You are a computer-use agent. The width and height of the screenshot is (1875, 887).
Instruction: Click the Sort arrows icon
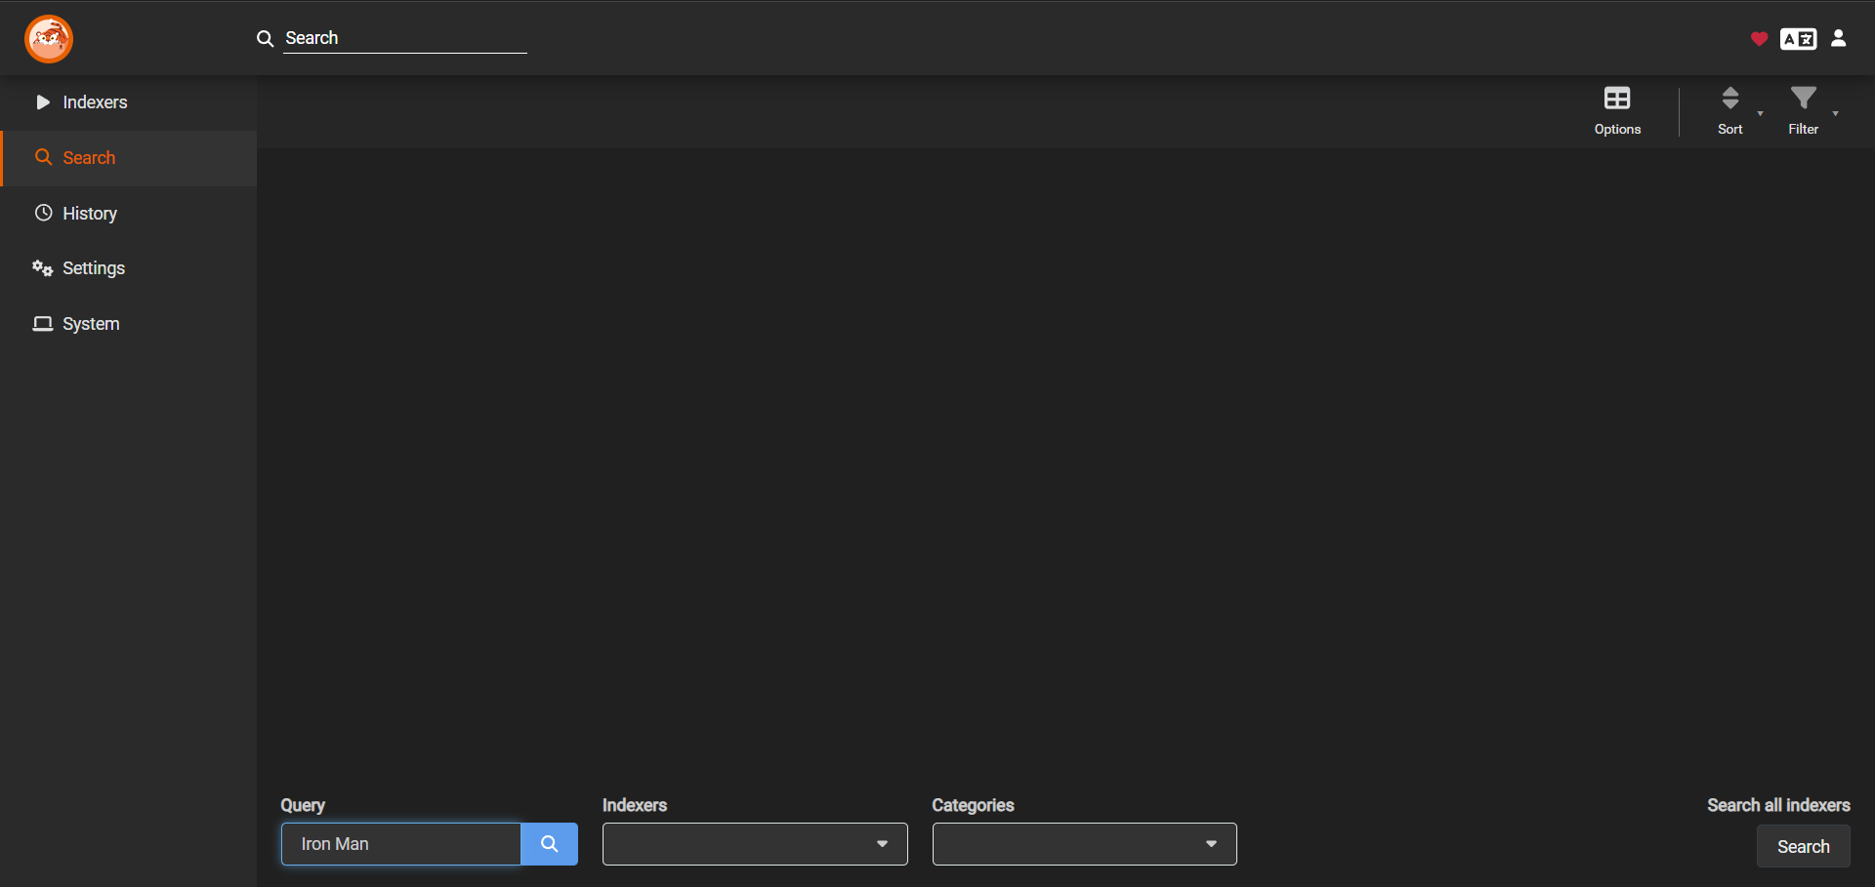tap(1729, 99)
